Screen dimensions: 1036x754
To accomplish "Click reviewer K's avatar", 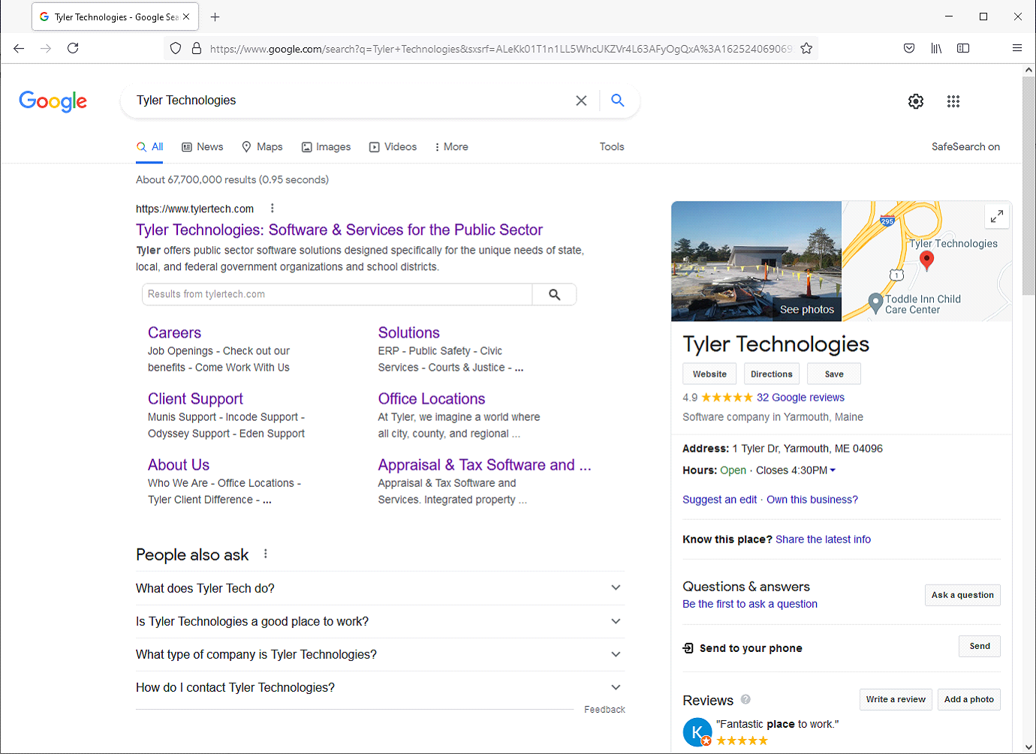I will point(697,732).
